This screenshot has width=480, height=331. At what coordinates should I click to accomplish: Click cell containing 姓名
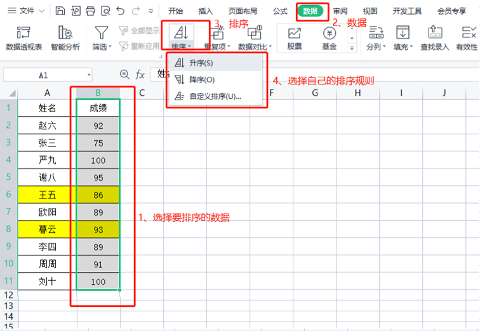tap(47, 108)
